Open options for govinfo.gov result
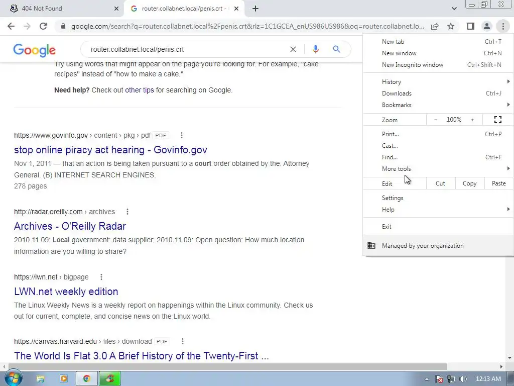This screenshot has height=386, width=514. [x=182, y=135]
